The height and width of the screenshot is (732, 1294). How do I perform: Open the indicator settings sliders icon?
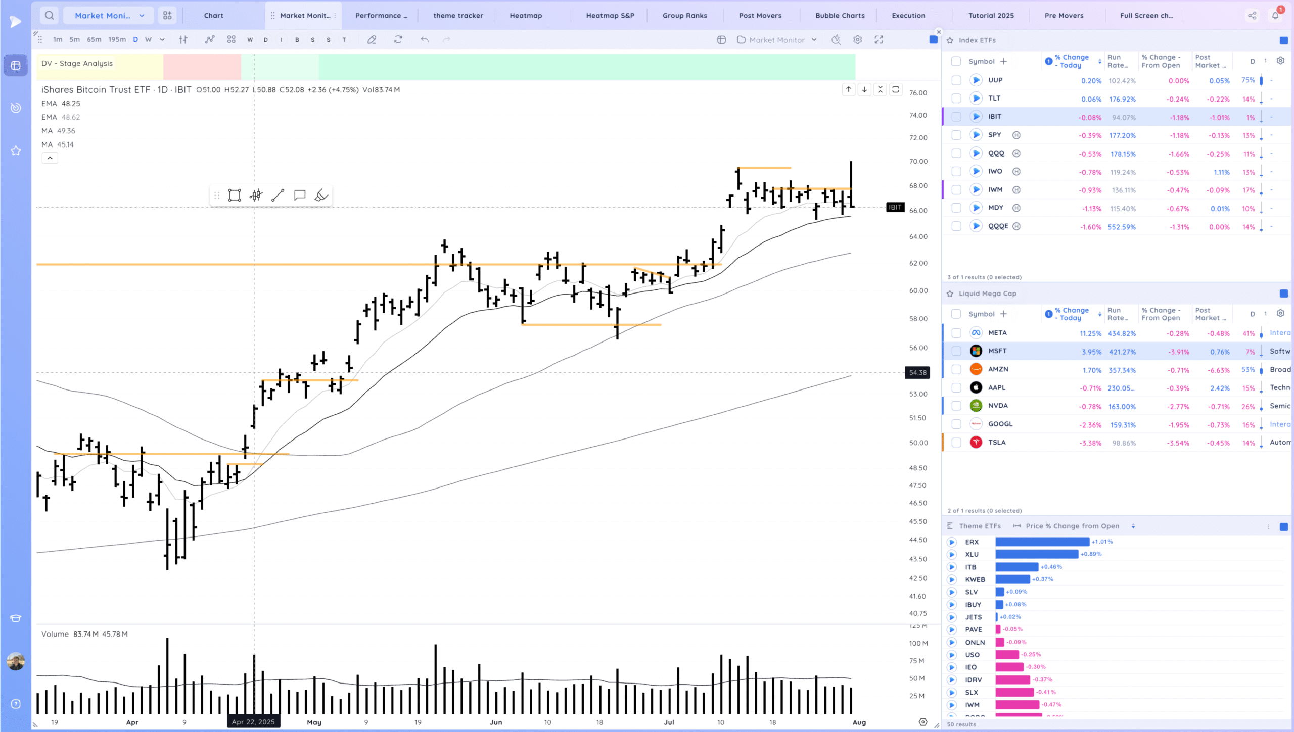[x=183, y=39]
